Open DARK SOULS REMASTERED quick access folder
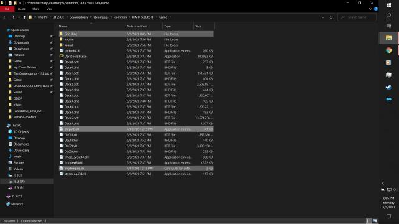 [x=31, y=86]
